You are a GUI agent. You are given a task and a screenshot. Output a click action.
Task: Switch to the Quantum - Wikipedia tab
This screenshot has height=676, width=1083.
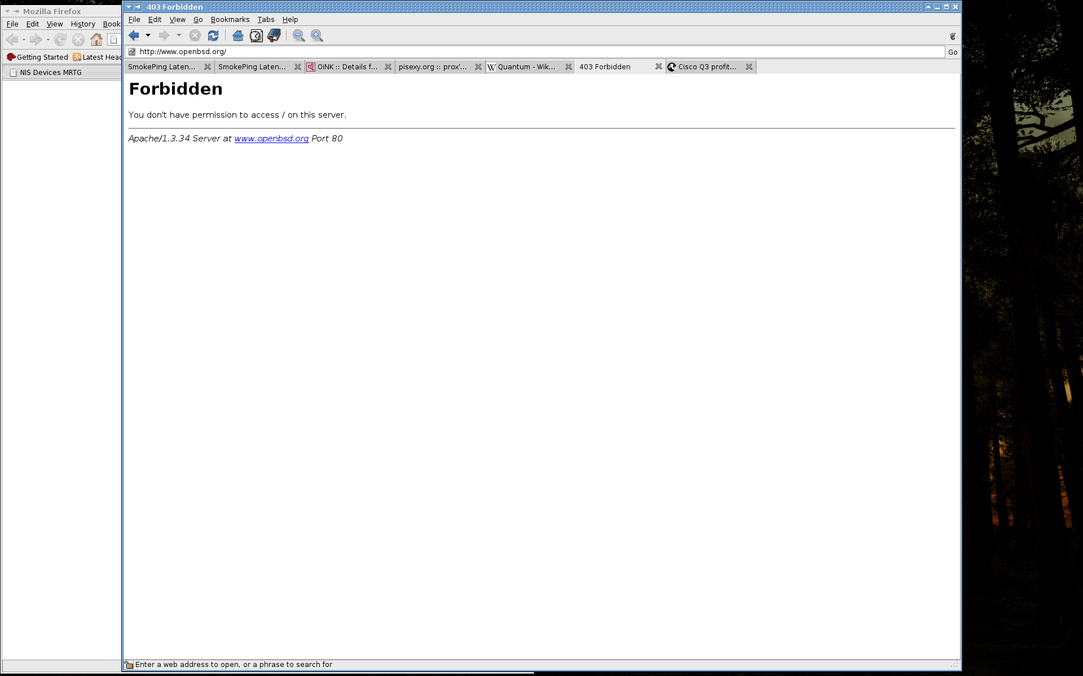(x=530, y=67)
